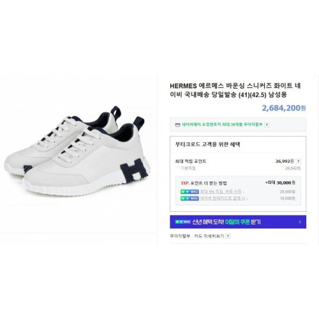Click the TIP 포인트 더 받는 방법 heading
319x319 pixels.
tap(204, 183)
